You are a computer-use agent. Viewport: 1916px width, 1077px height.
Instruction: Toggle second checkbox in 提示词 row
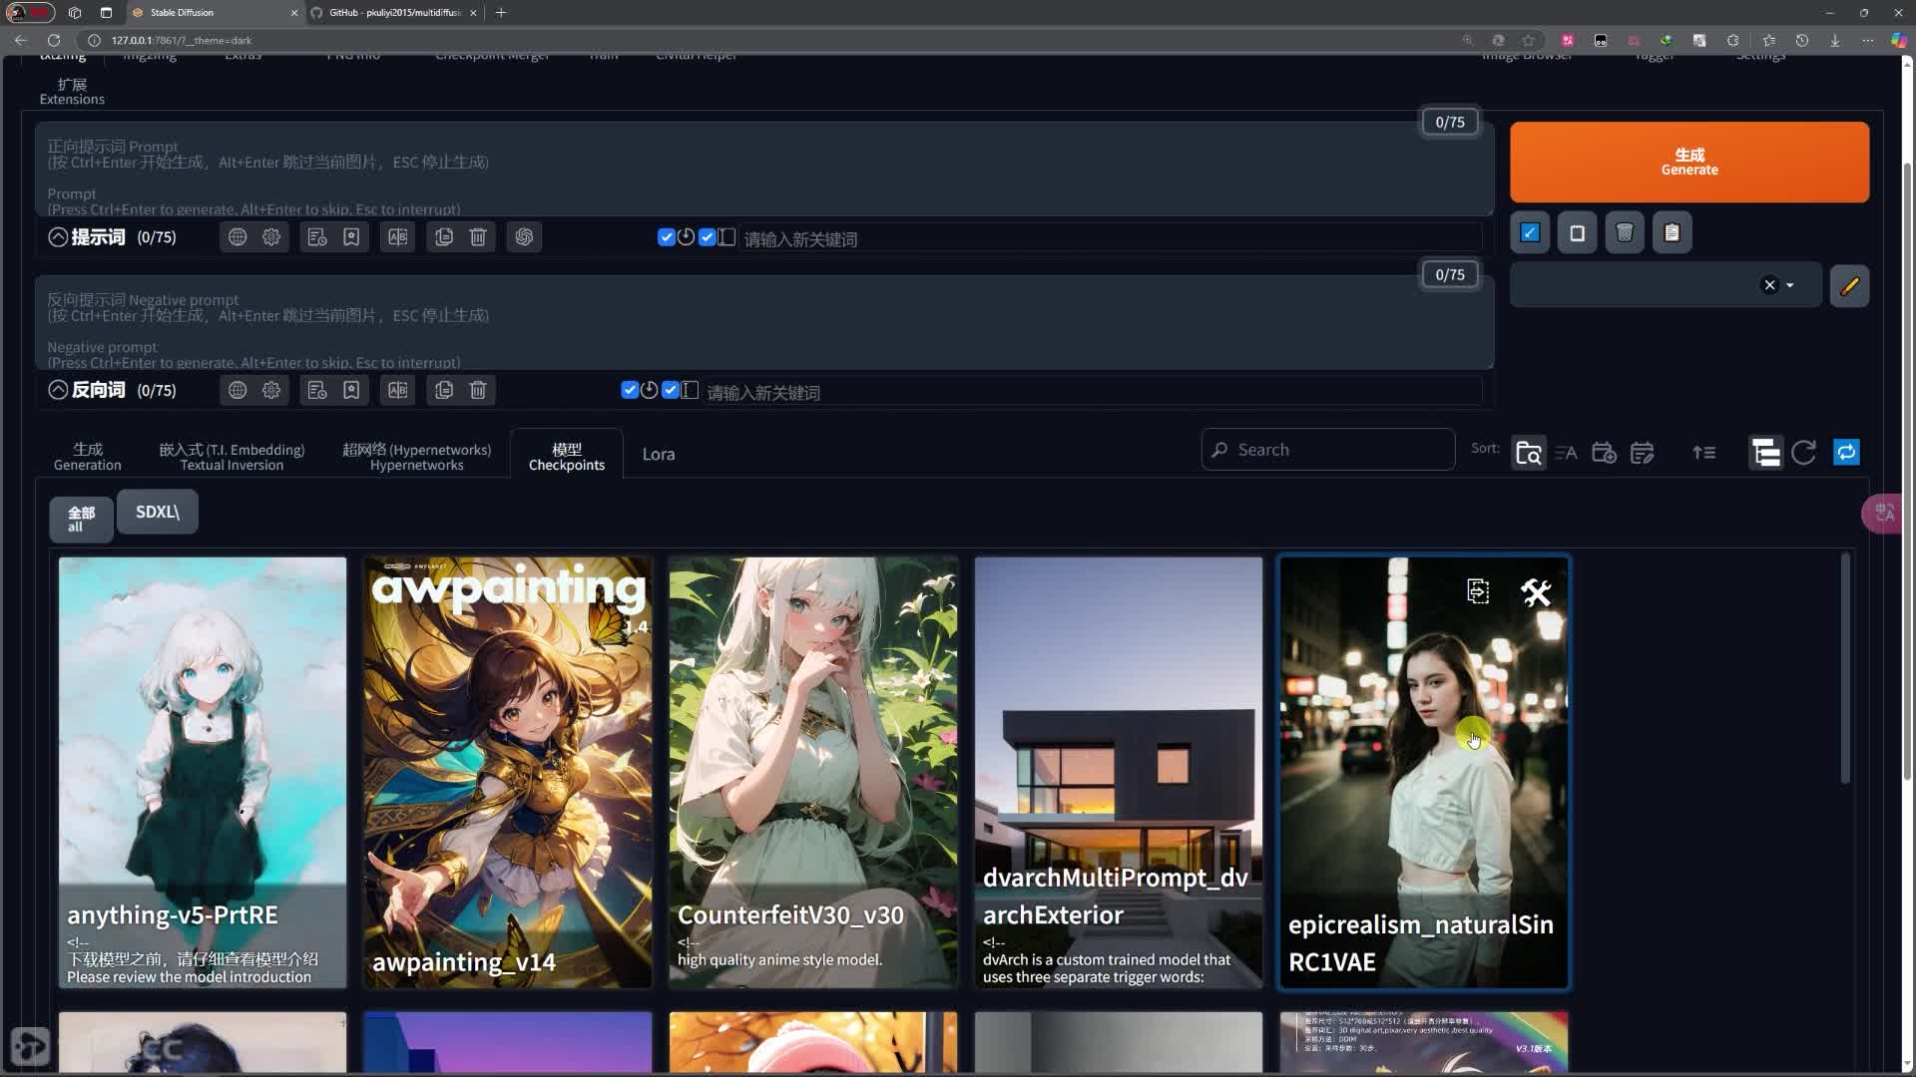pos(707,237)
